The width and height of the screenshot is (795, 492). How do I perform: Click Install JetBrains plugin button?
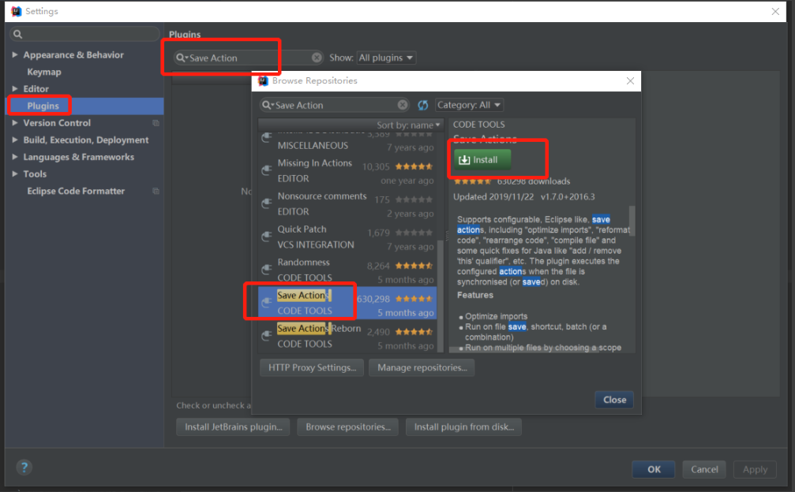coord(233,427)
